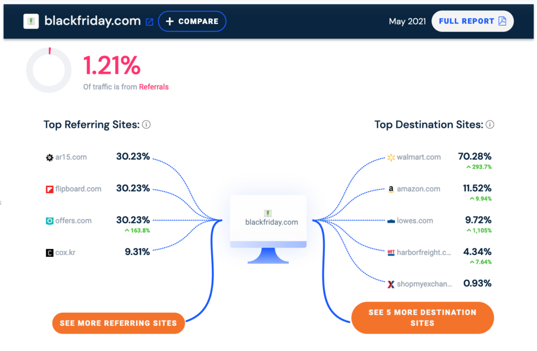Click the ar15.com favicon icon
537x351 pixels.
pyautogui.click(x=50, y=157)
